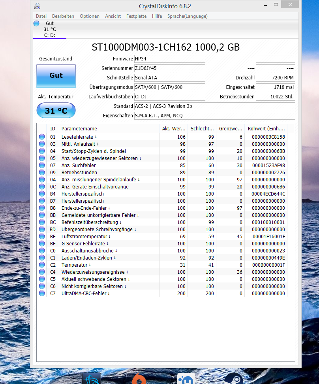Click the Schnittstelle field Serial ATA
319x384 pixels.
170,78
